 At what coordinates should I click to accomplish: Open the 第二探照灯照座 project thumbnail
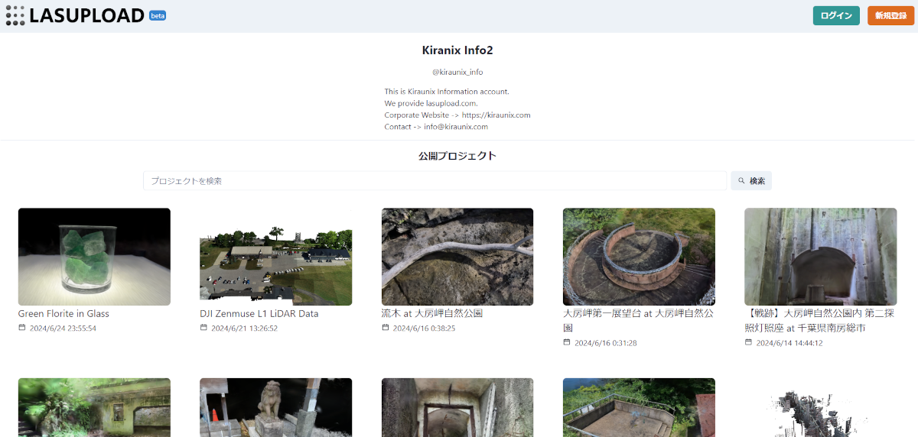point(821,257)
